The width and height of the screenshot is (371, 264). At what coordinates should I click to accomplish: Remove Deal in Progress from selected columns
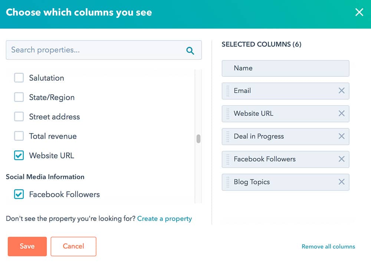pos(342,136)
